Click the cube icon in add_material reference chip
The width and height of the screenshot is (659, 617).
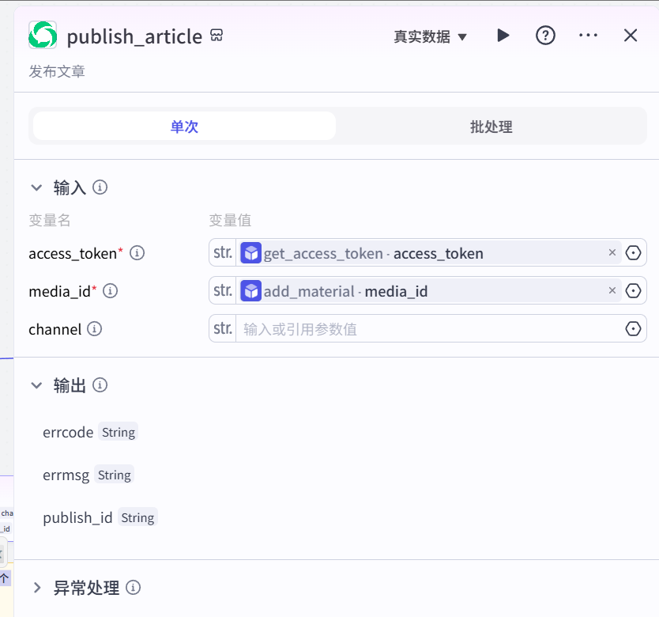(x=250, y=290)
